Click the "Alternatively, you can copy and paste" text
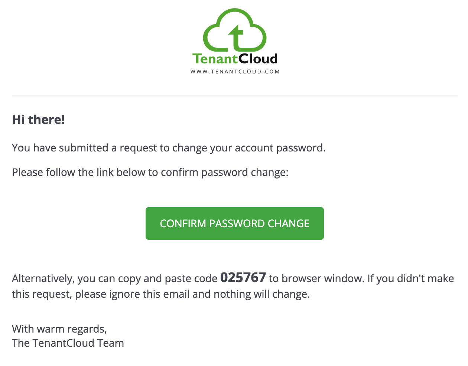This screenshot has width=468, height=366. click(x=114, y=279)
